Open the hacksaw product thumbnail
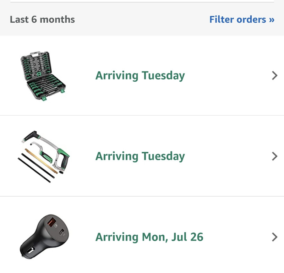 pyautogui.click(x=44, y=157)
